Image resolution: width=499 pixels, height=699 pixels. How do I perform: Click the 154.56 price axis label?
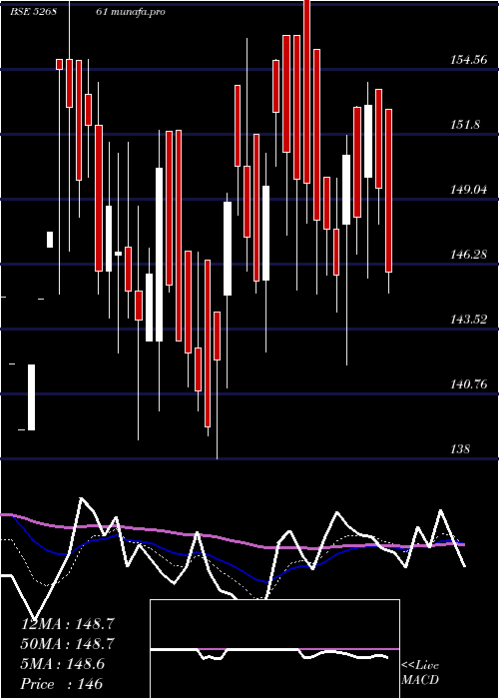point(468,60)
